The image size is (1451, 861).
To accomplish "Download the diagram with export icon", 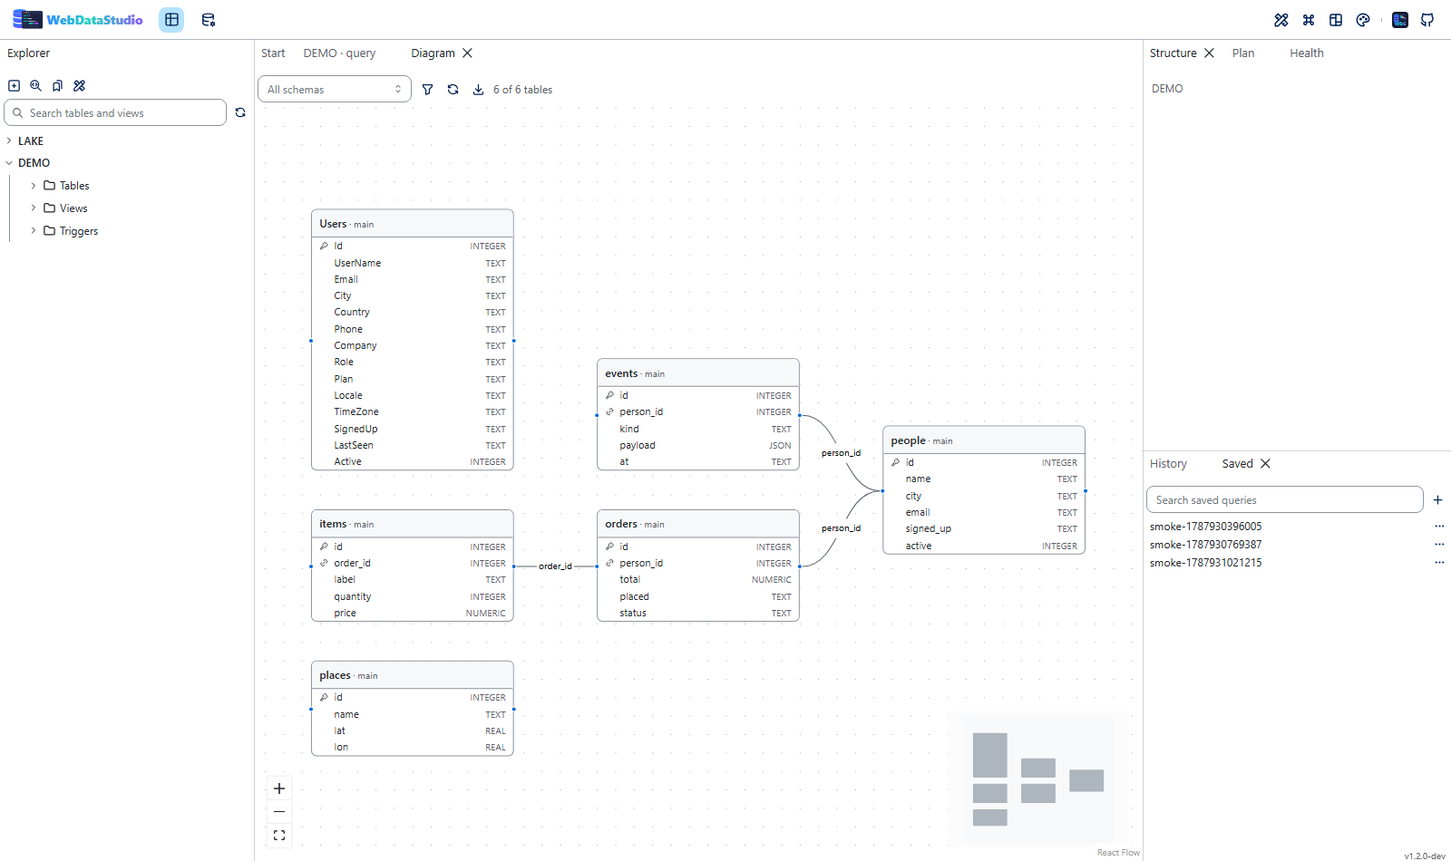I will 478,90.
